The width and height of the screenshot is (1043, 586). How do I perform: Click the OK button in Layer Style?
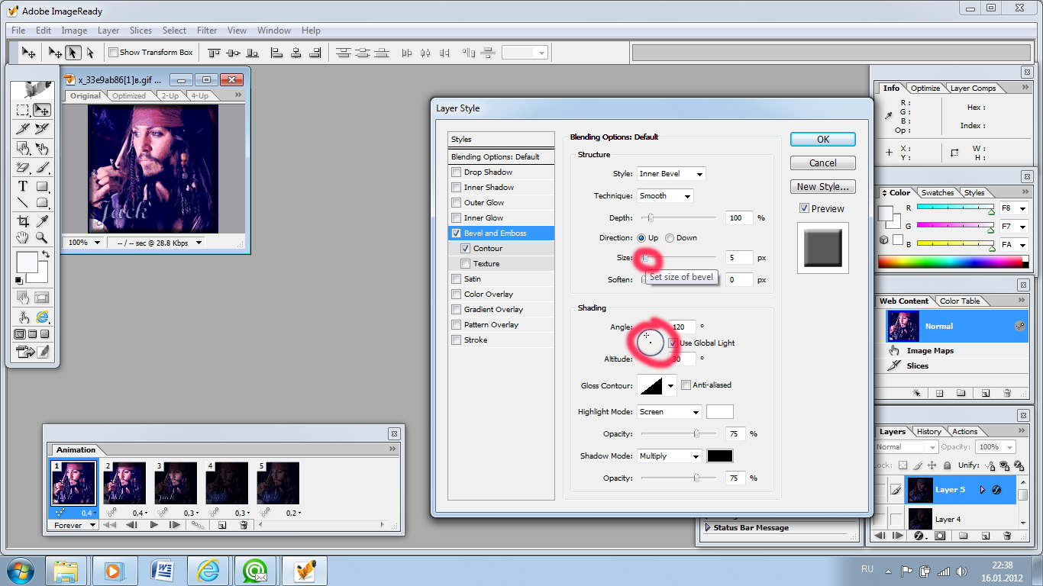coord(823,140)
